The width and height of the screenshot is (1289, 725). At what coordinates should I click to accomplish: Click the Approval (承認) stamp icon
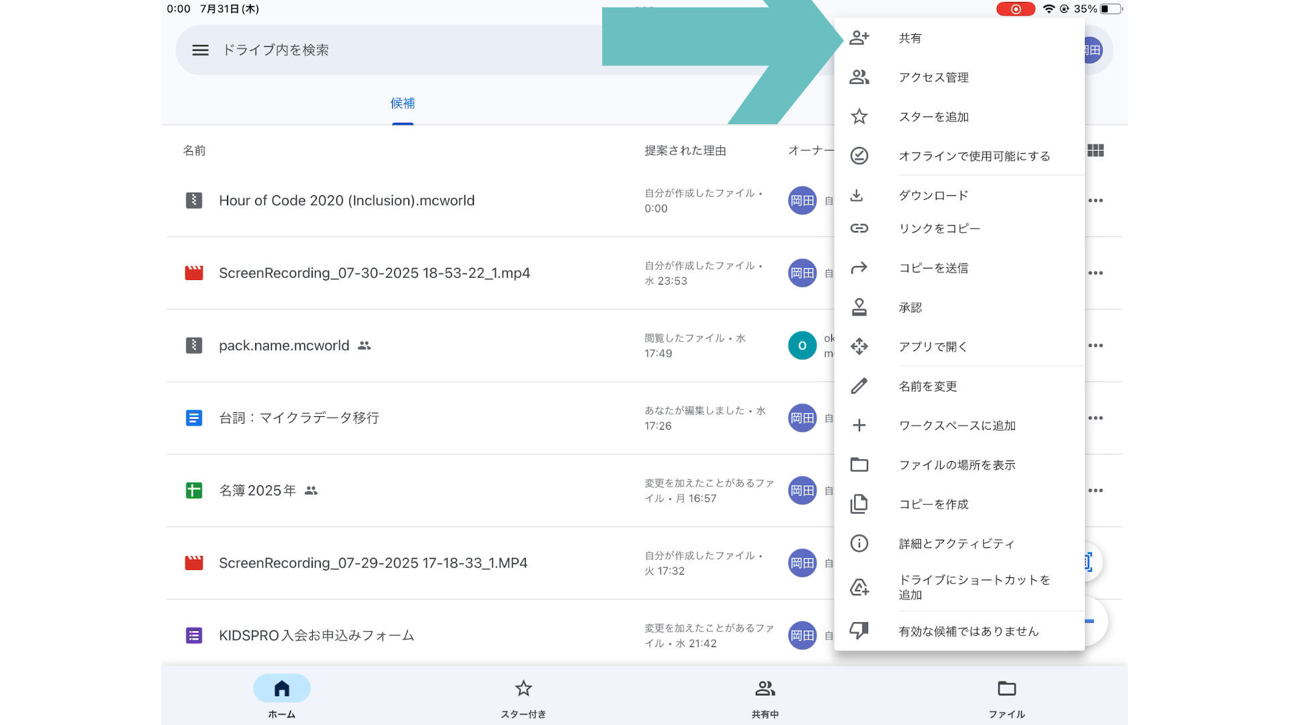click(859, 307)
